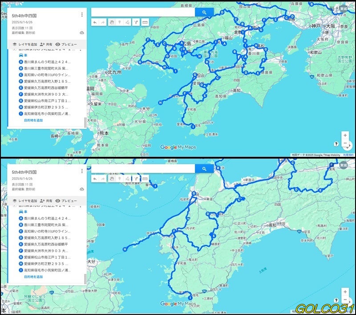Image resolution: width=356 pixels, height=315 pixels.
Task: Zoom out with minus button on lower map
Action: point(345,299)
